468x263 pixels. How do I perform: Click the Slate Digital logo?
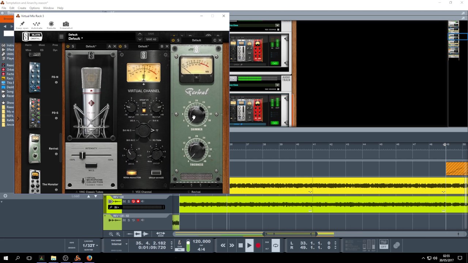coord(32,37)
